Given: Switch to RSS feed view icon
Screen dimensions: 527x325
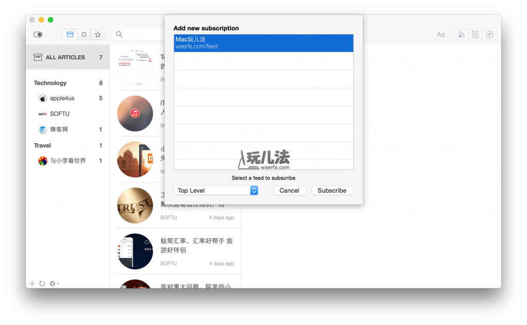Looking at the screenshot, I should coord(462,35).
